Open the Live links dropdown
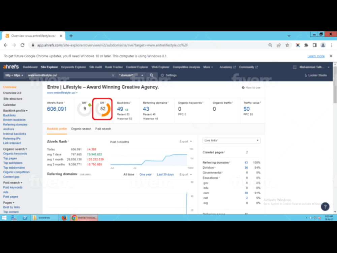Screen dimensions: 337x253 [232, 140]
